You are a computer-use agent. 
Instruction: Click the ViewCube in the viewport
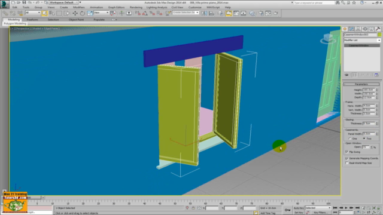(x=327, y=38)
